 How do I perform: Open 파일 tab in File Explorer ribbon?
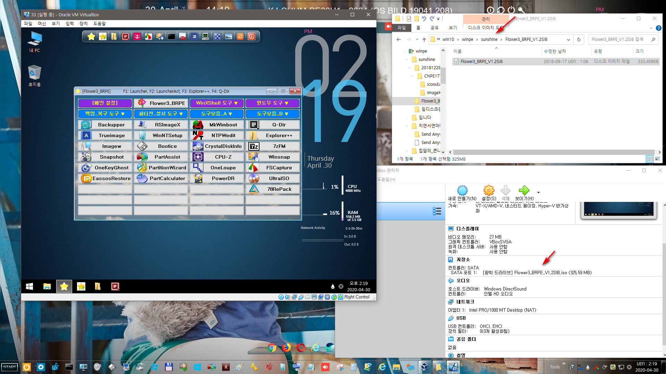(402, 28)
